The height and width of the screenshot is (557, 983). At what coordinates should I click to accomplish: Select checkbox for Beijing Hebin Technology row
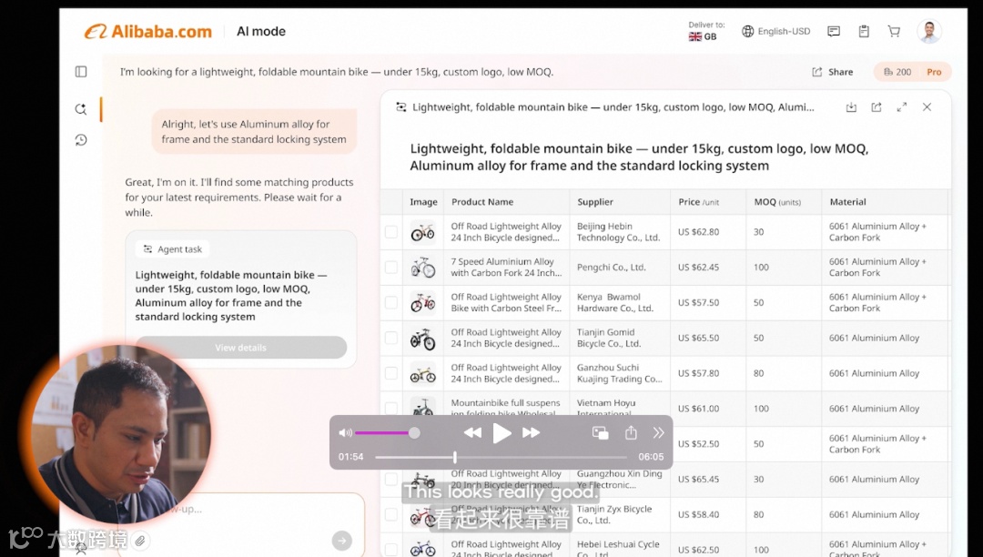[x=391, y=232]
